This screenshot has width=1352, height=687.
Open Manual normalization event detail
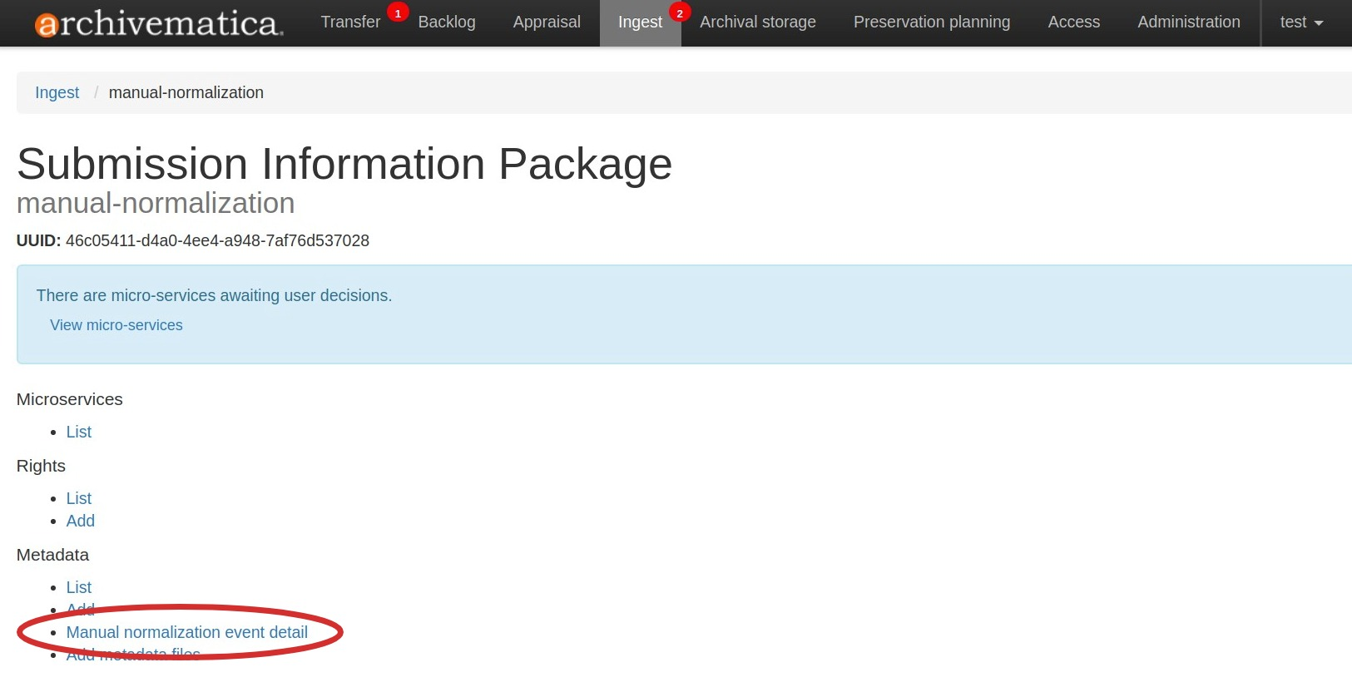187,632
